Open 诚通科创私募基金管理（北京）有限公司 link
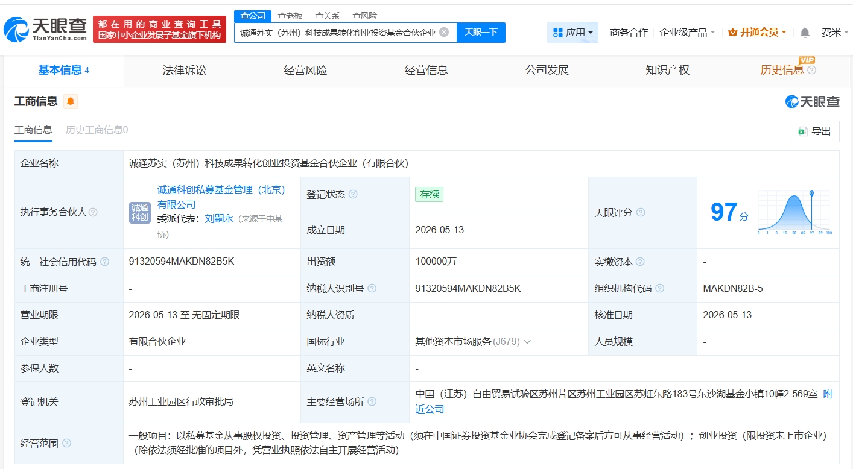 (x=221, y=197)
